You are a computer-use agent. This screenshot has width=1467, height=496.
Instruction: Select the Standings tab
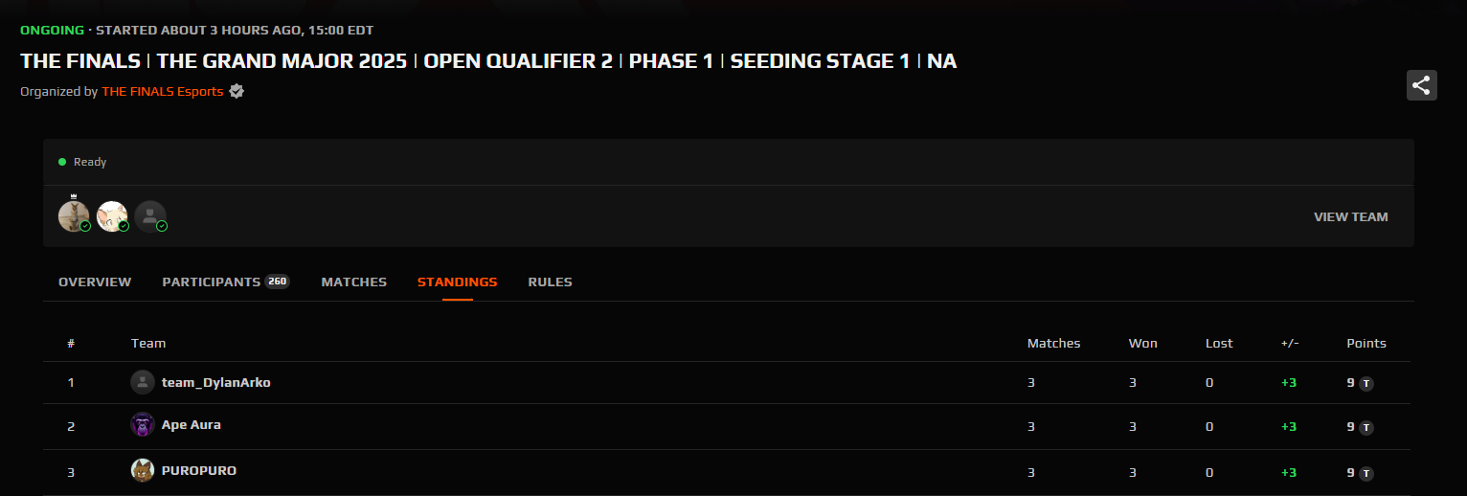click(458, 282)
